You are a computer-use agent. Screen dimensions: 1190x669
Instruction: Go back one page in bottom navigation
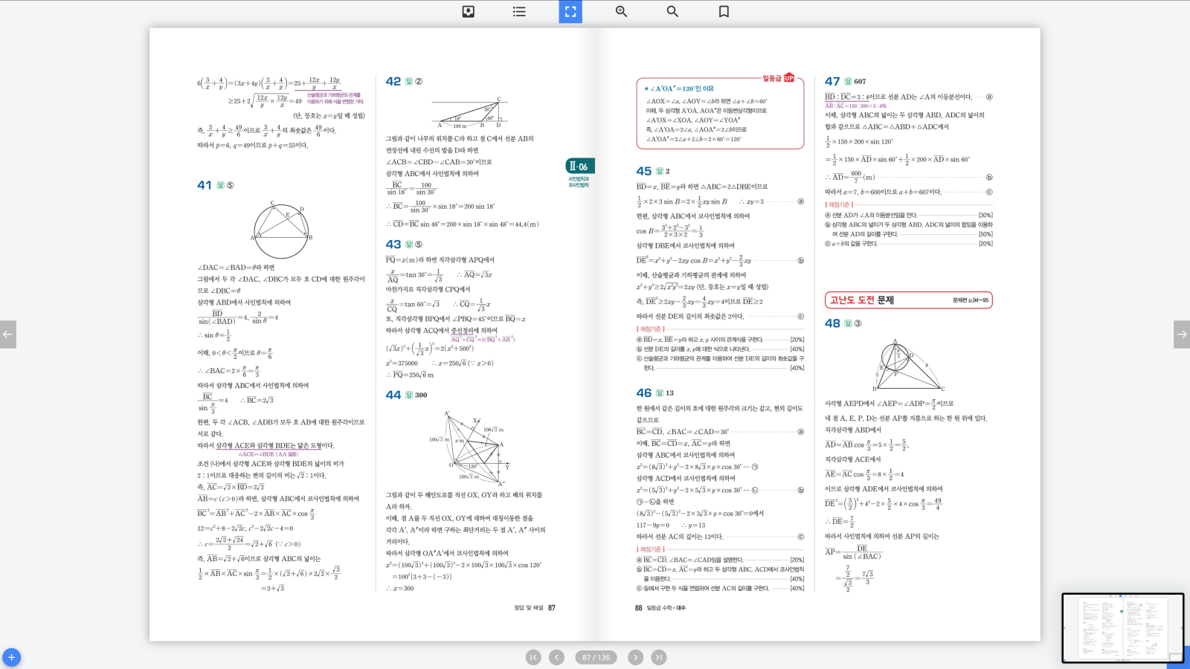coord(556,657)
